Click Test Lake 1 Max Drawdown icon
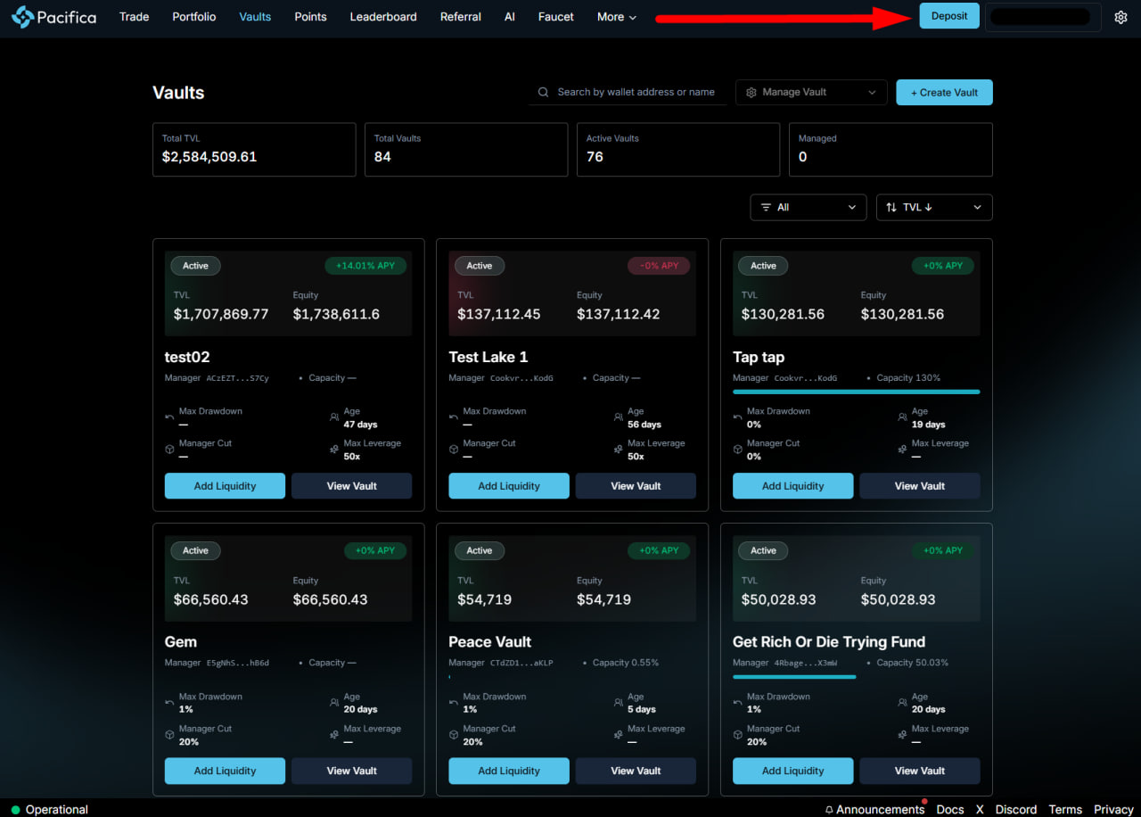Image resolution: width=1141 pixels, height=817 pixels. 454,417
